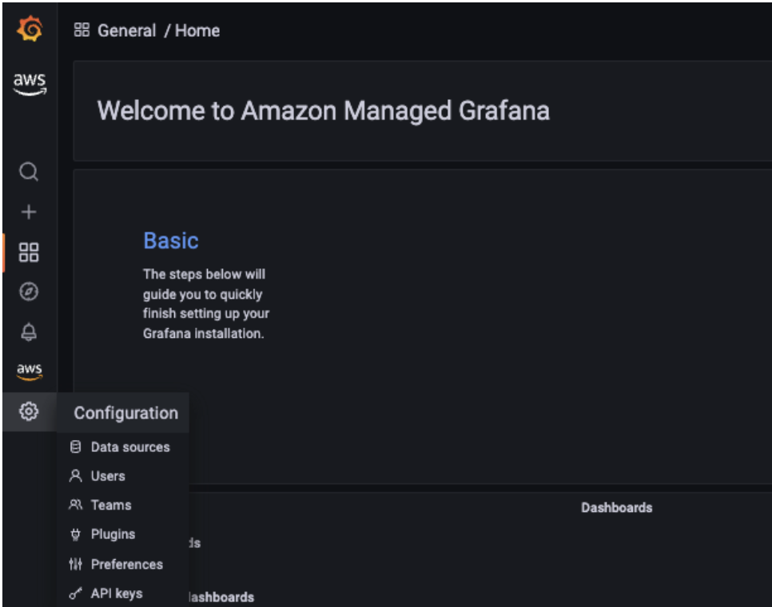Click the Welcome to Amazon Managed Grafana title
Viewport: 772px width, 607px height.
324,111
